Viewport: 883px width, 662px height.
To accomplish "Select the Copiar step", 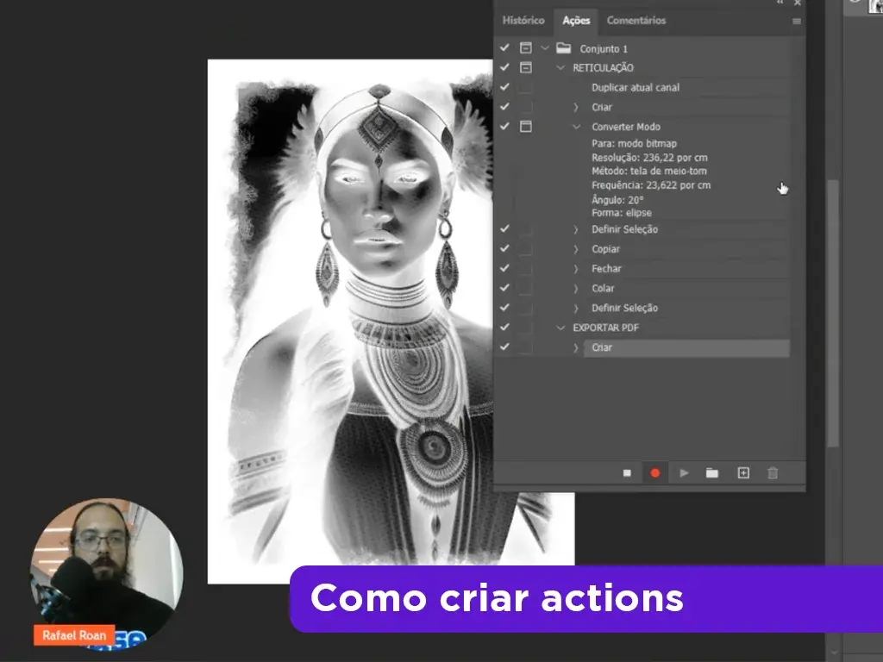I will coord(606,249).
